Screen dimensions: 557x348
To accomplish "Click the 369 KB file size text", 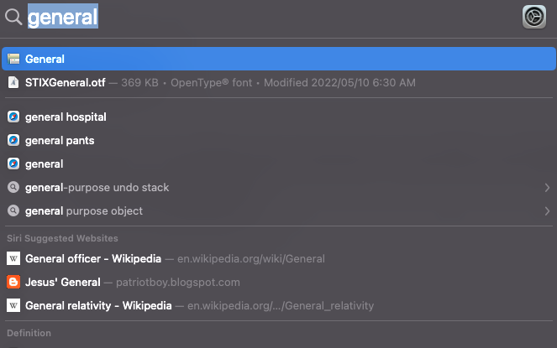I will pyautogui.click(x=140, y=83).
